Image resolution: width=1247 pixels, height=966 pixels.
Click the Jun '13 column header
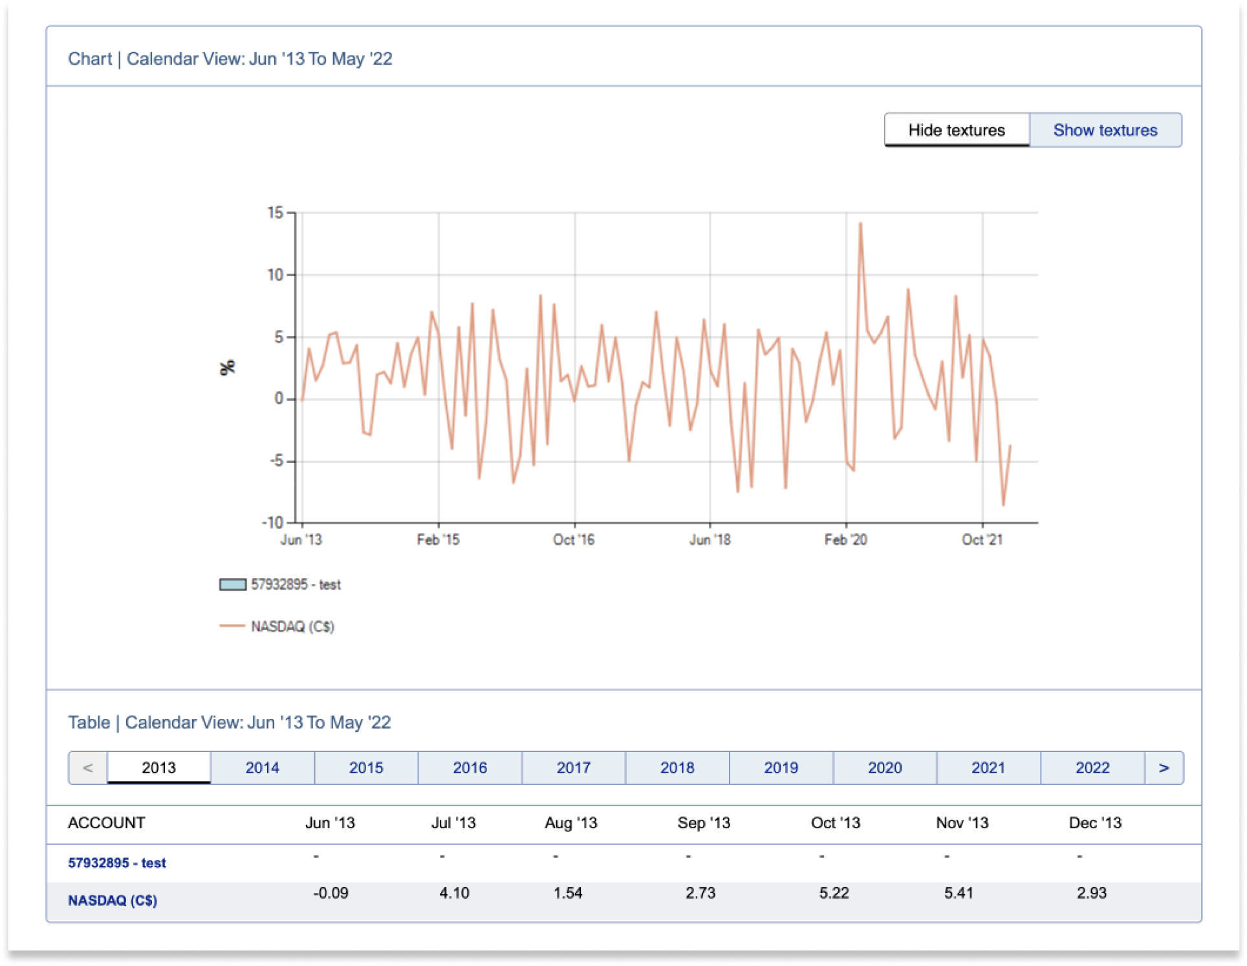point(330,822)
